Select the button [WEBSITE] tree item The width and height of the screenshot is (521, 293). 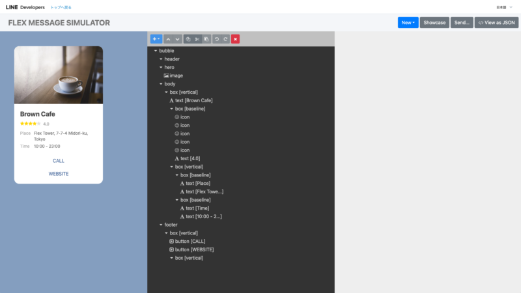point(194,249)
